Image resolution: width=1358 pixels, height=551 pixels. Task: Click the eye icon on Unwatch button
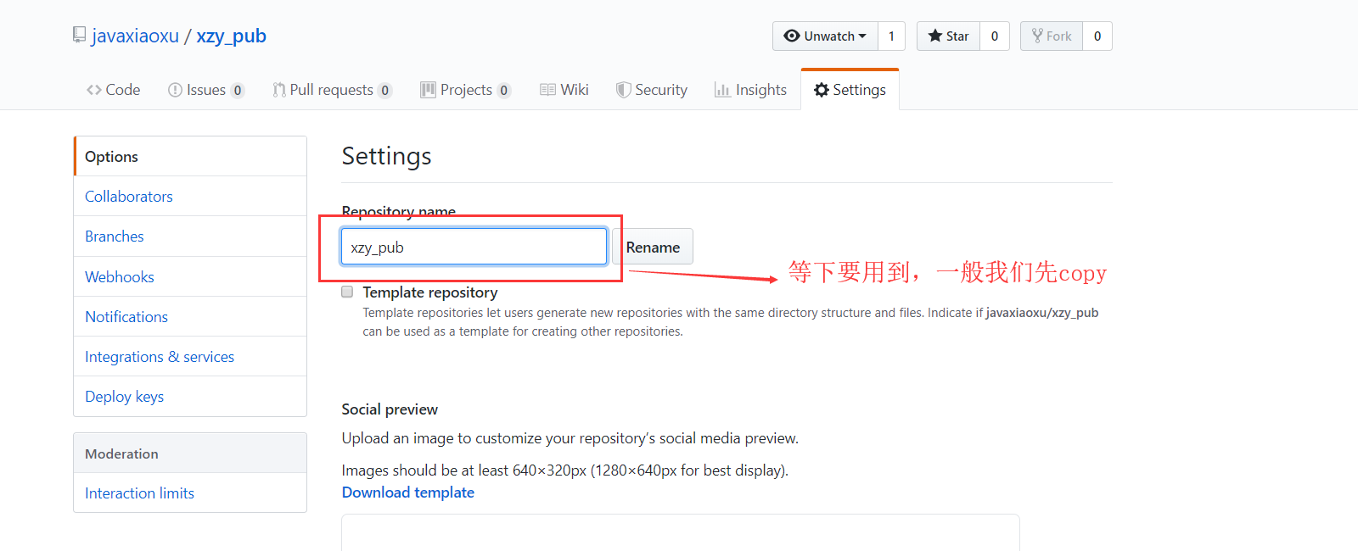tap(792, 36)
